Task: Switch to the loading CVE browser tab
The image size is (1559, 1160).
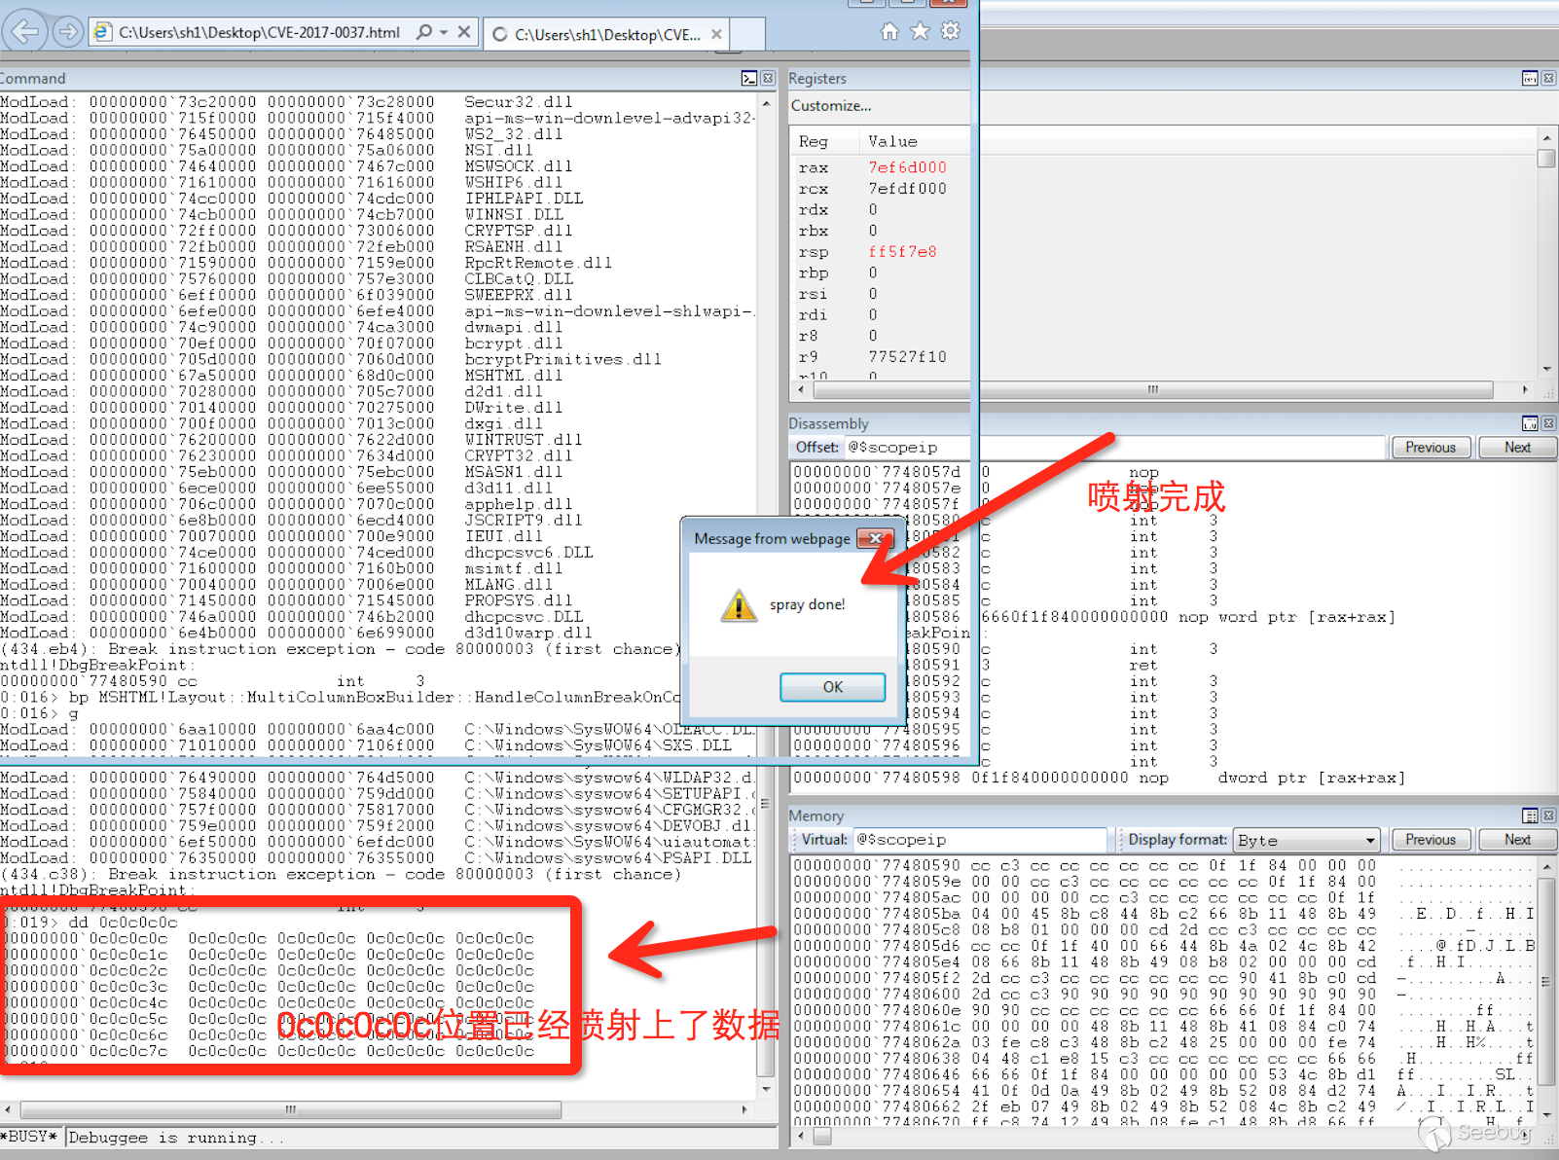Action: [606, 34]
